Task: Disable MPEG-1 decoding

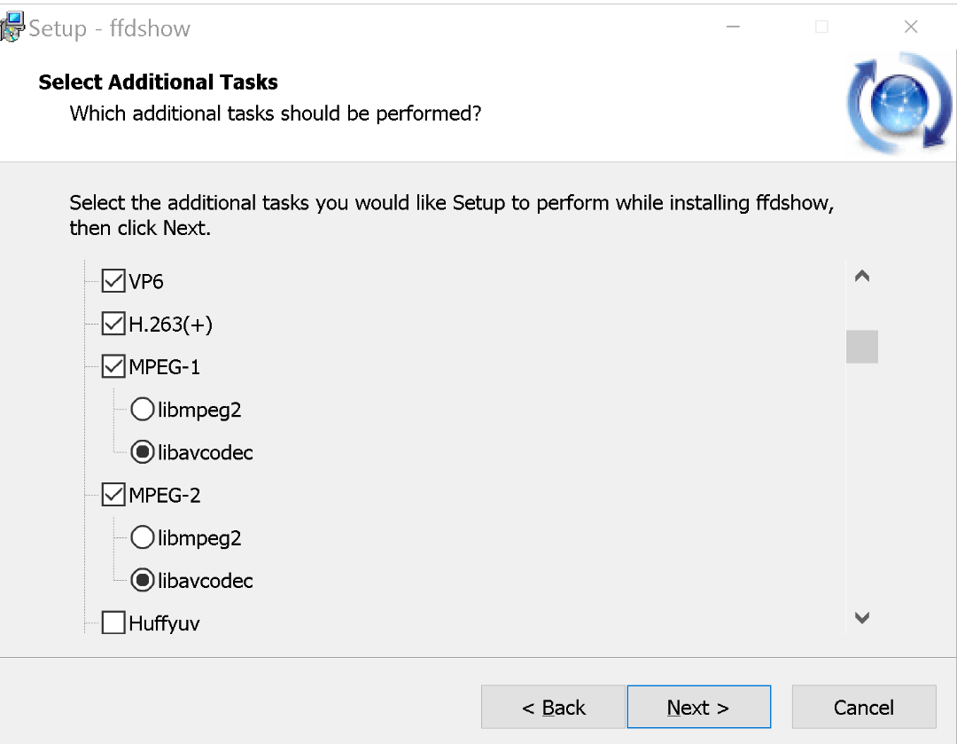Action: pos(113,365)
